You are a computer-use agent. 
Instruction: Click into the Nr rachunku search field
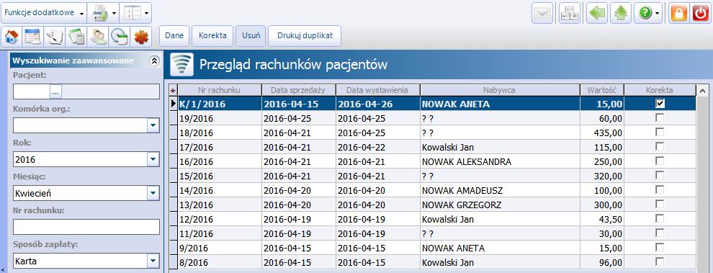(x=86, y=227)
